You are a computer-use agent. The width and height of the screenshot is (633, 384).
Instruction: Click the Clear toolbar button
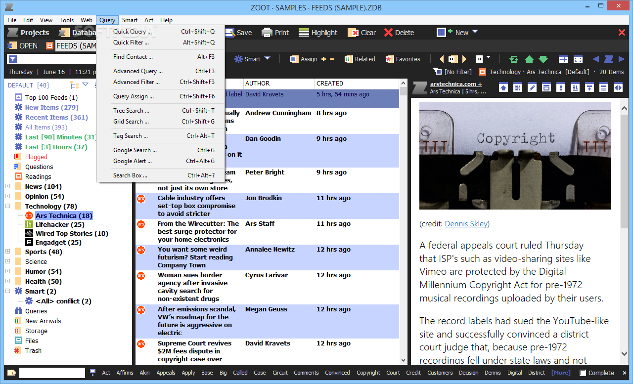pos(362,33)
